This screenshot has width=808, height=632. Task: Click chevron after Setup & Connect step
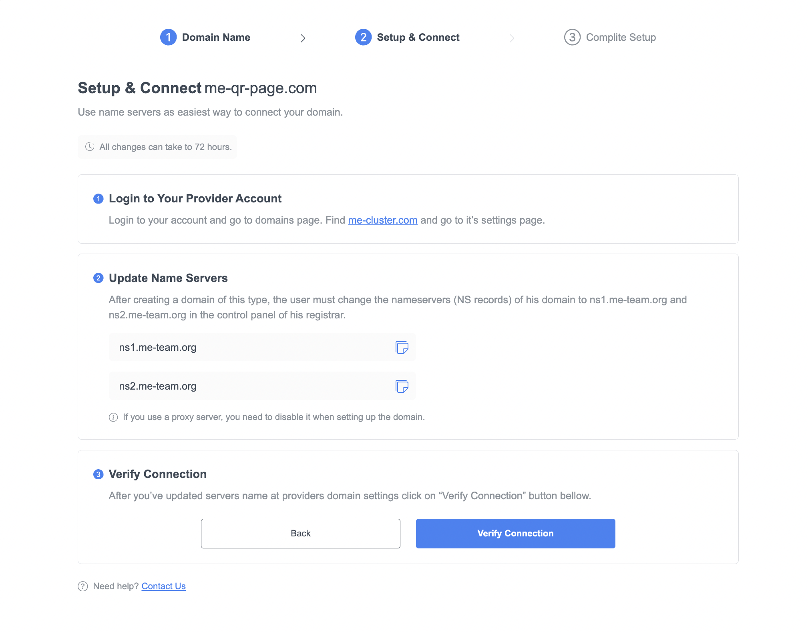coord(512,38)
